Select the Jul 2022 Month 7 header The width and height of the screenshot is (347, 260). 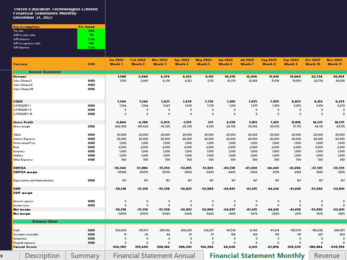pyautogui.click(x=247, y=62)
